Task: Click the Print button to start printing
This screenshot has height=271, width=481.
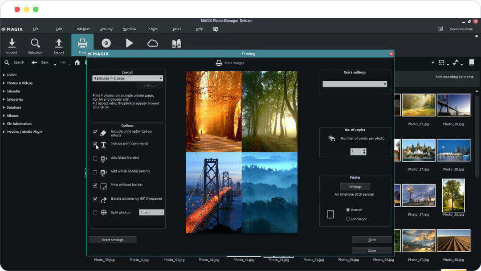Action: [372, 239]
